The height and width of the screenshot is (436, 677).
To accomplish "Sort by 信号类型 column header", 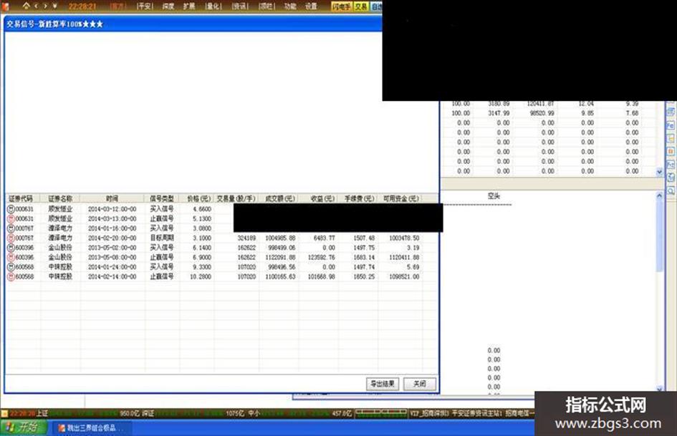I will coord(162,198).
